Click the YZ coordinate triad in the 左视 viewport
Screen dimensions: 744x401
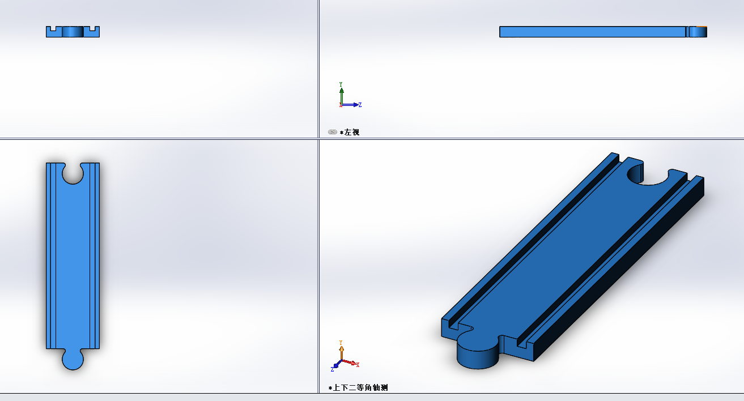[x=350, y=95]
